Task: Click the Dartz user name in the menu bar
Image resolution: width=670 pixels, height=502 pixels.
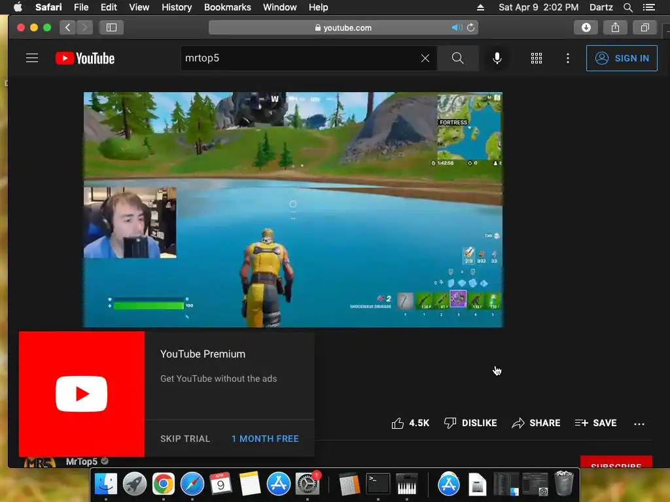Action: [601, 7]
